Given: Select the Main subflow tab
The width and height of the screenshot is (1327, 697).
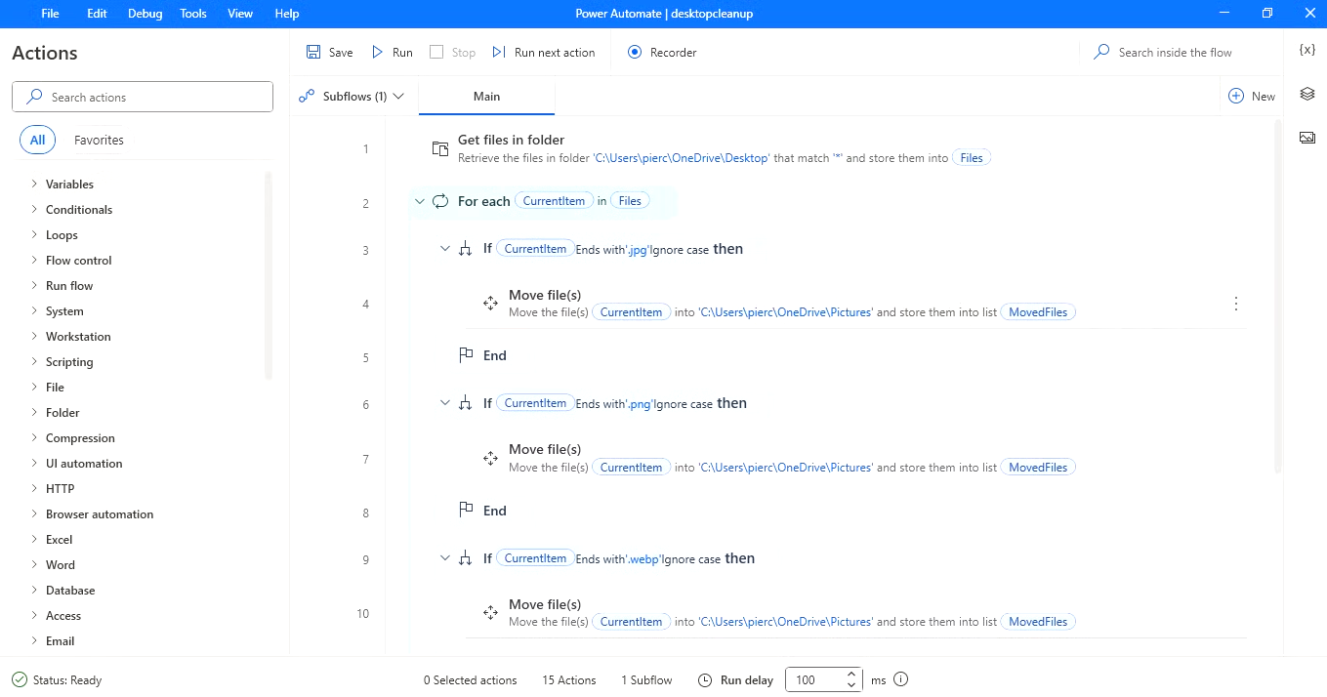Looking at the screenshot, I should (x=486, y=96).
